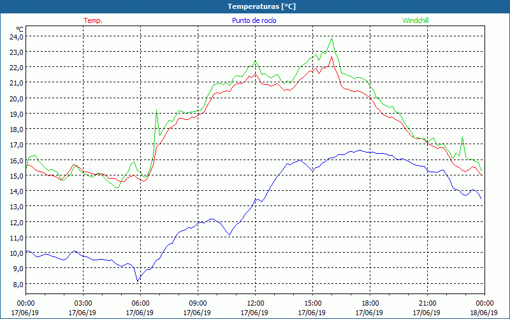
Task: Click the 9,0 y-axis value
Action: tap(18, 268)
